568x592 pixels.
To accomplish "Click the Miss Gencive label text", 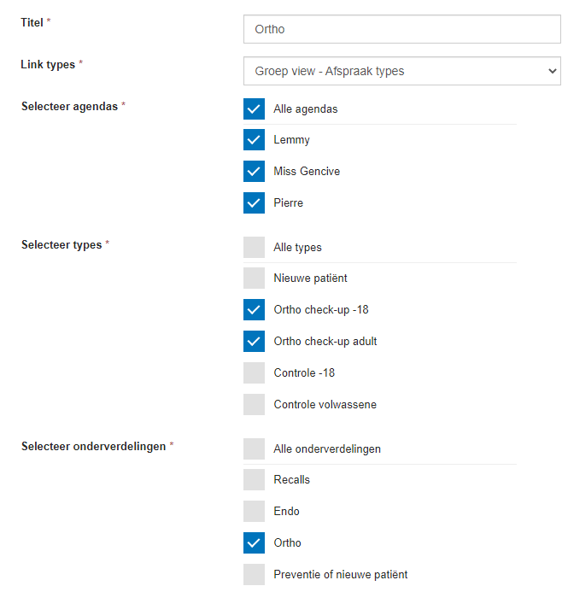I will (x=307, y=172).
